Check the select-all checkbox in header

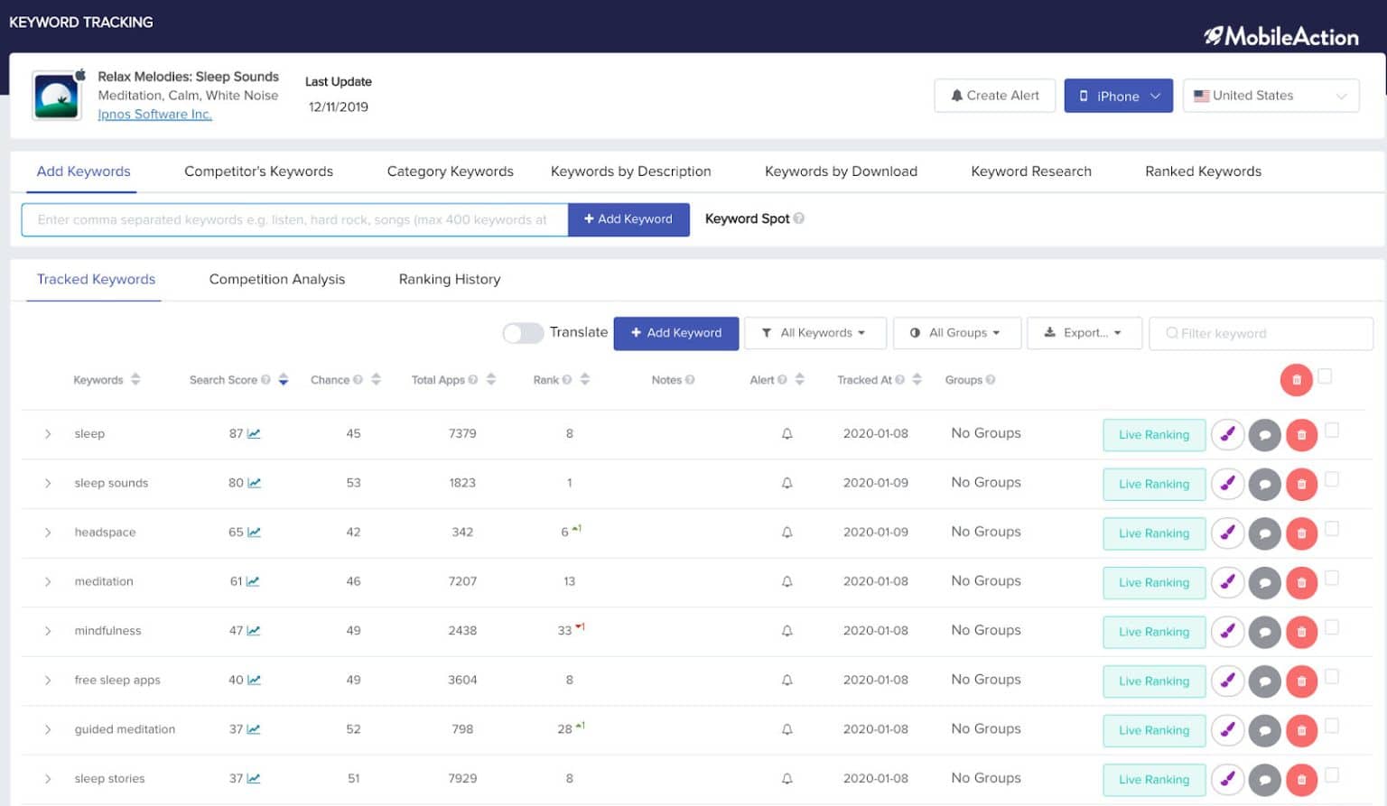point(1325,376)
